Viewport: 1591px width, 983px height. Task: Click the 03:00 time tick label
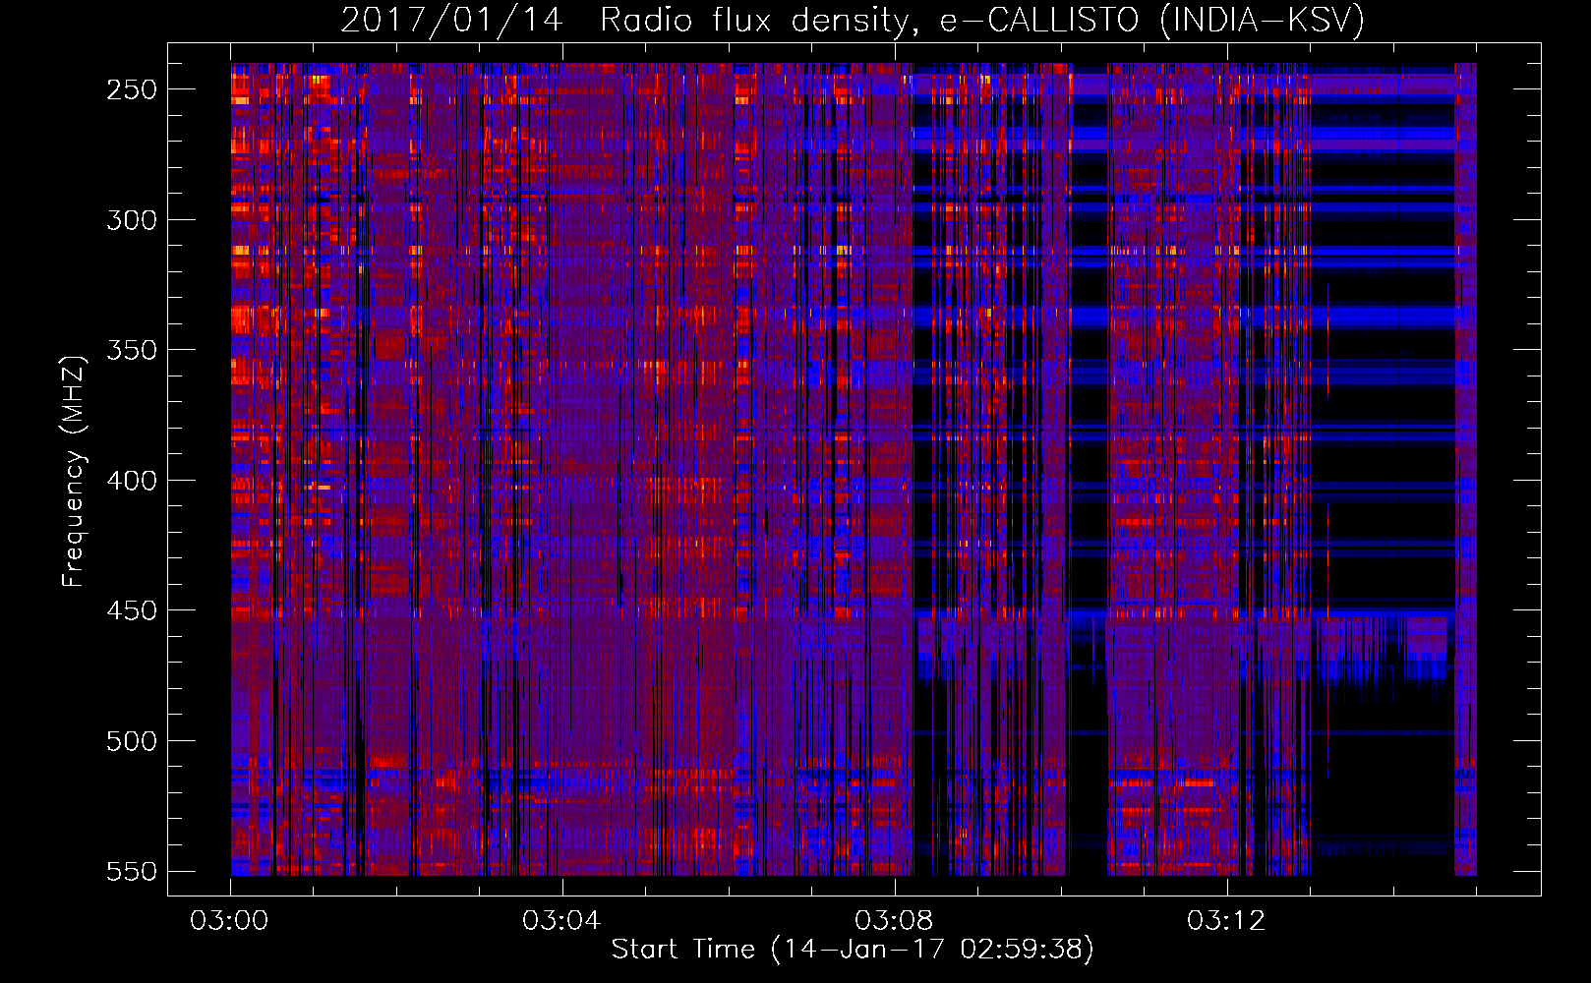229,921
